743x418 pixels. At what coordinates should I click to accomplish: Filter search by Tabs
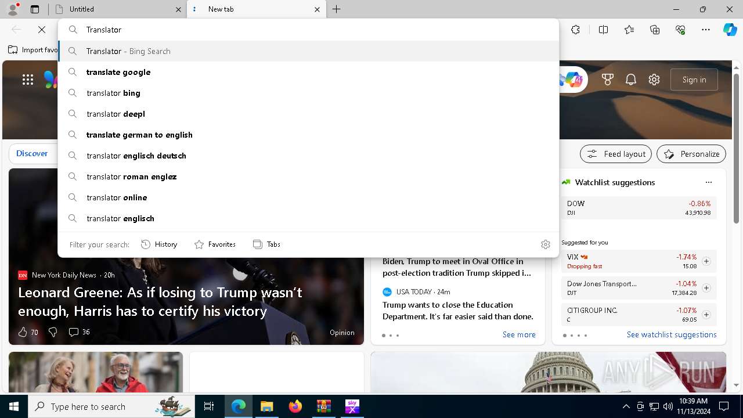266,244
